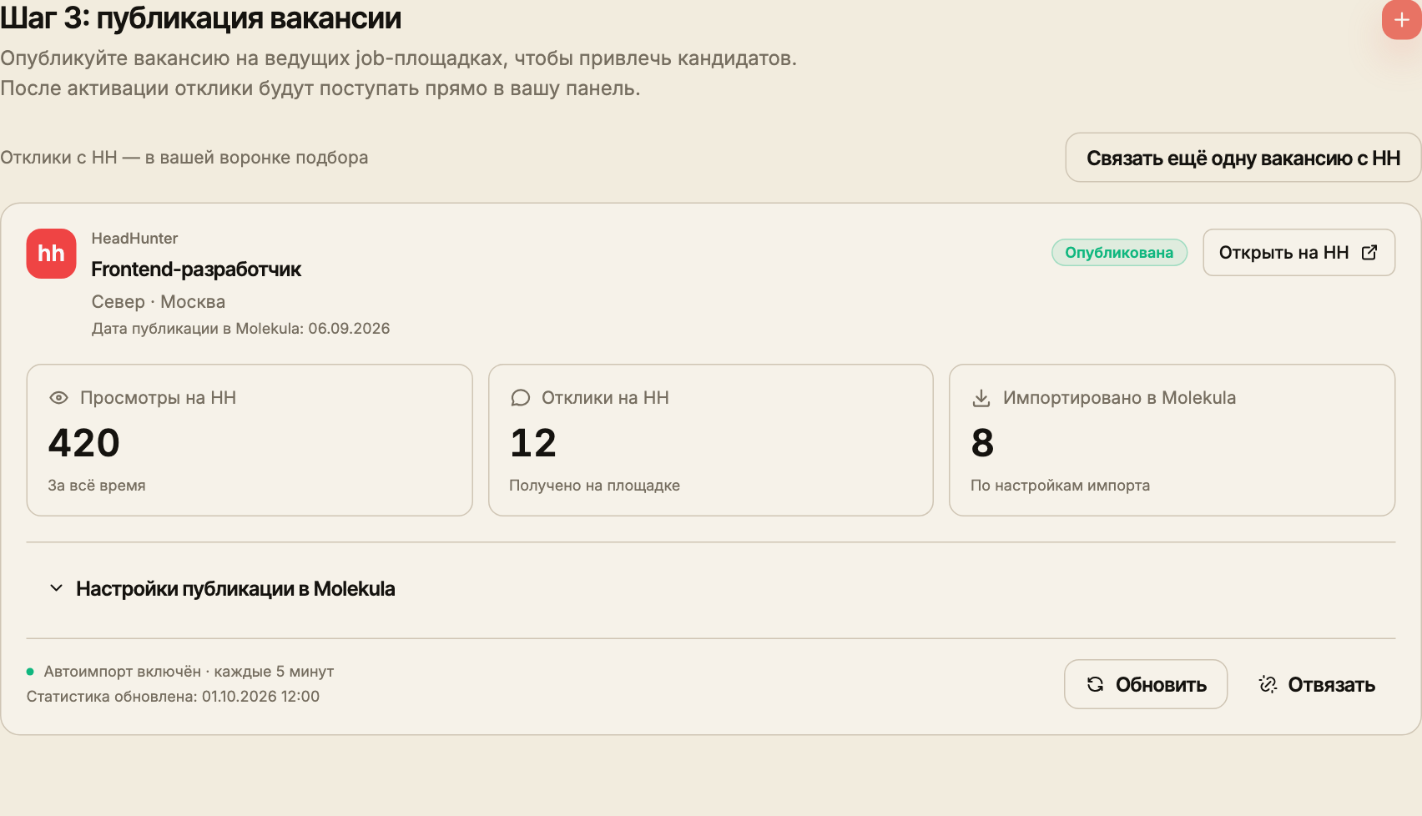Click the 12 responses value
Screen dimensions: 1422x816
[533, 442]
